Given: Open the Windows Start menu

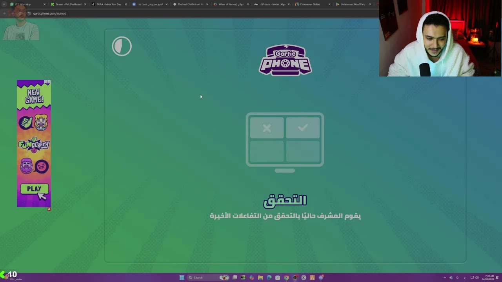Looking at the screenshot, I should (x=182, y=278).
